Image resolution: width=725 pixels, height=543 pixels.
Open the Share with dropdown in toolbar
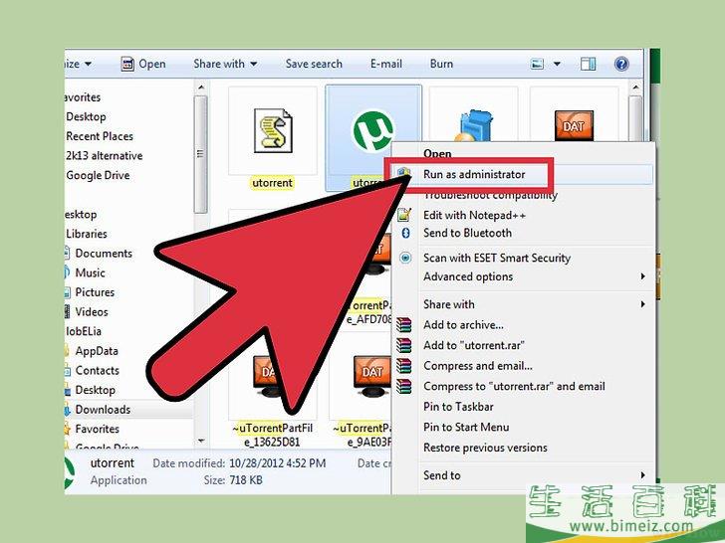(x=225, y=64)
